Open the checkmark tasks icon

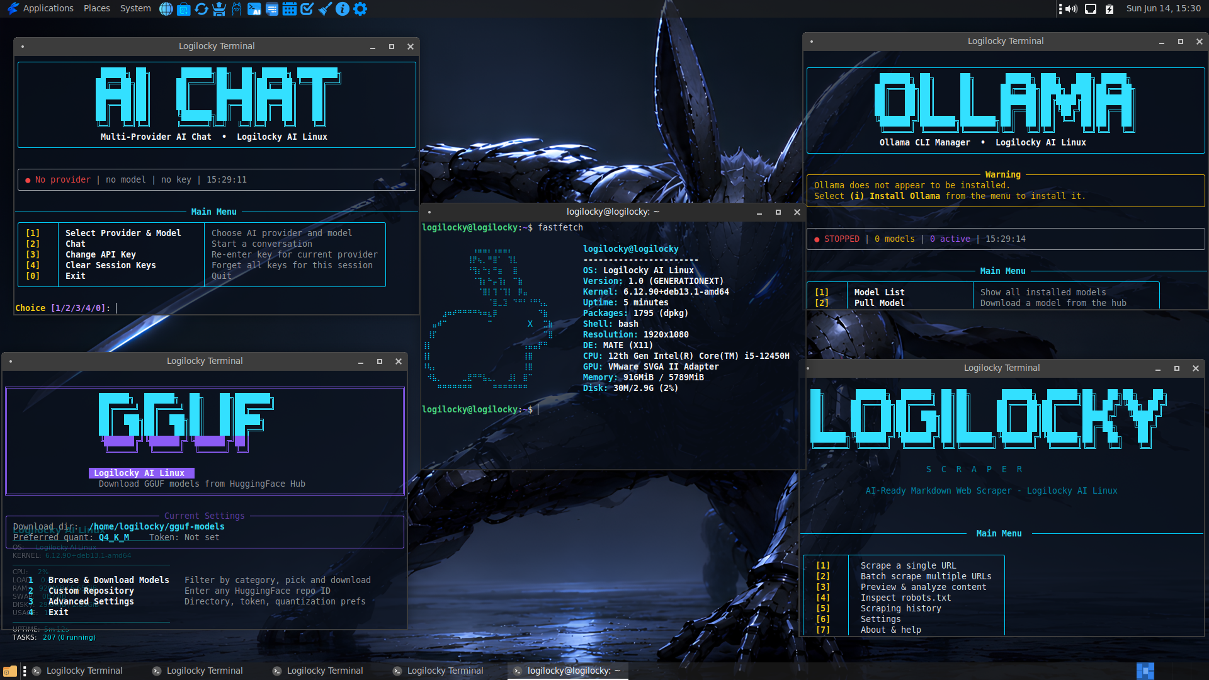tap(307, 9)
